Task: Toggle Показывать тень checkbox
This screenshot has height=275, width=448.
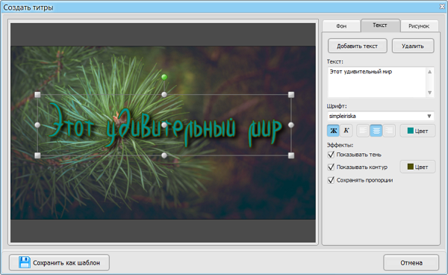Action: [331, 155]
